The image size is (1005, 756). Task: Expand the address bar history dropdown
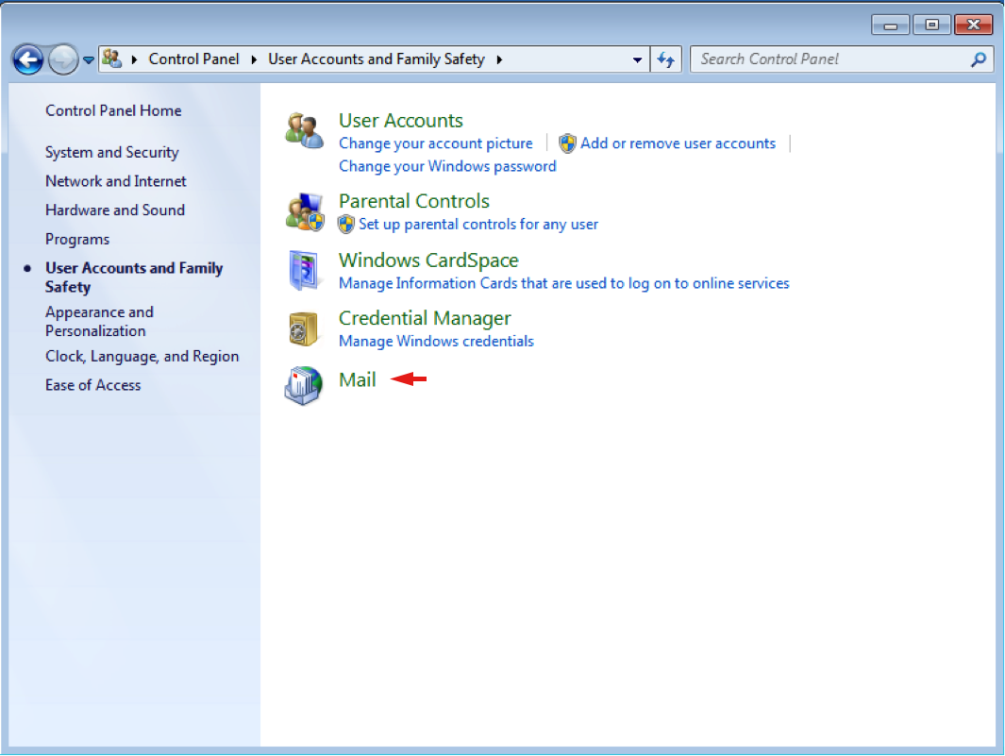tap(638, 59)
